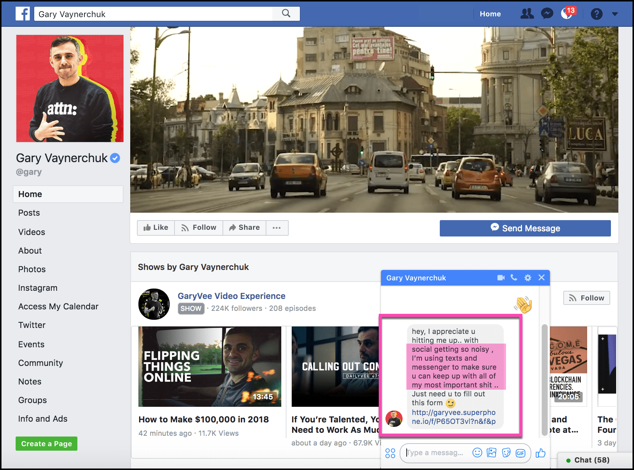Start a voice call in chat

point(514,277)
